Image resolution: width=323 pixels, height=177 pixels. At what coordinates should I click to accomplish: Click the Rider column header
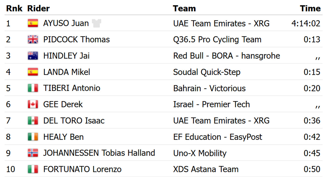(38, 8)
